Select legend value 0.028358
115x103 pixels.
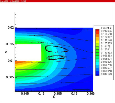pos(106,71)
